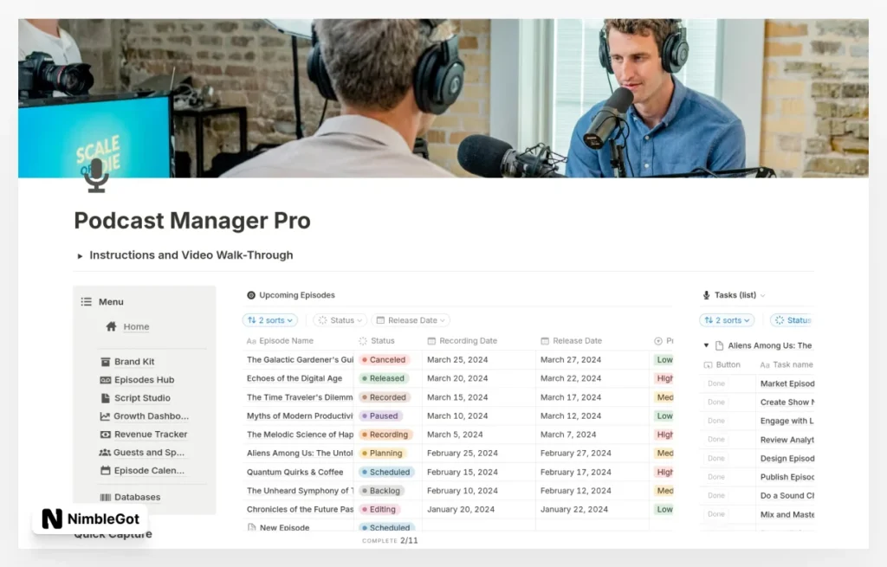Viewport: 887px width, 567px height.
Task: Click the Episodes Hub cassette icon
Action: [105, 380]
